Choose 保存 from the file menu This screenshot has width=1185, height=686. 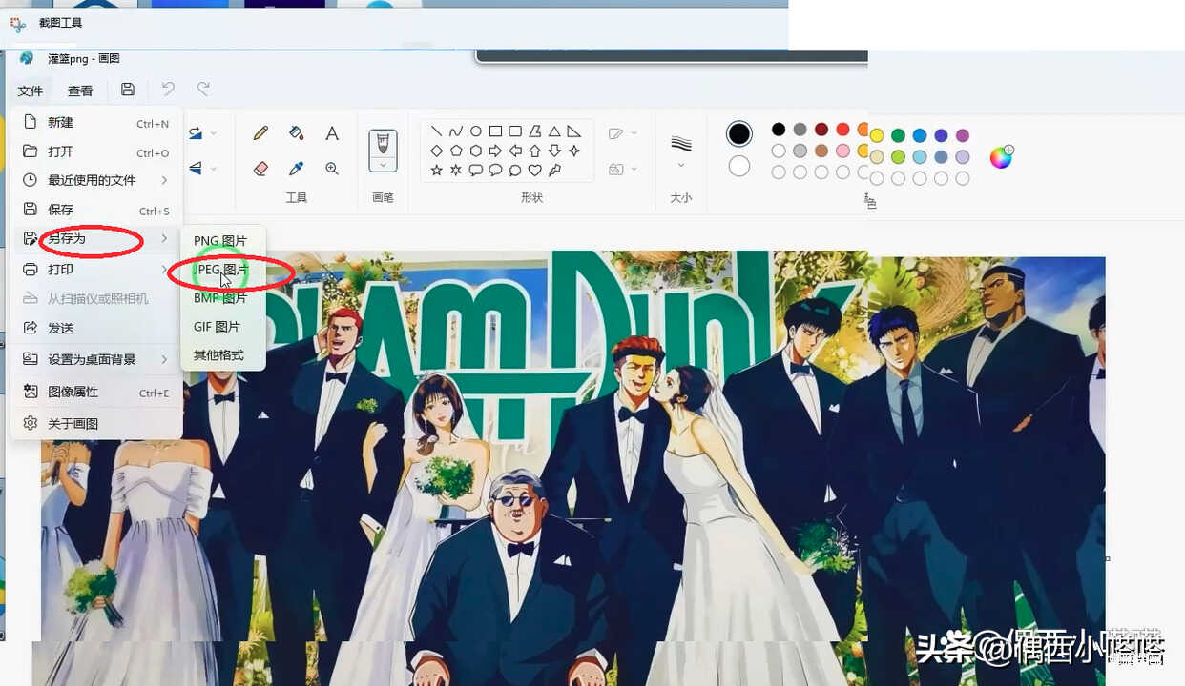pos(95,210)
